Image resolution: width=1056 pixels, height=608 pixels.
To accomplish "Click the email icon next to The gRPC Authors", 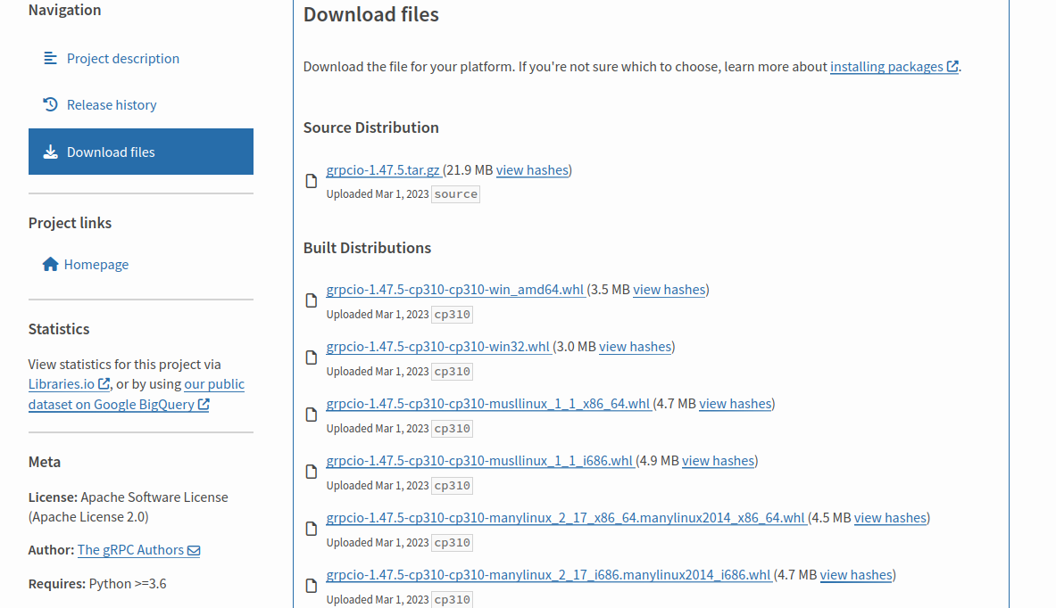I will tap(195, 549).
